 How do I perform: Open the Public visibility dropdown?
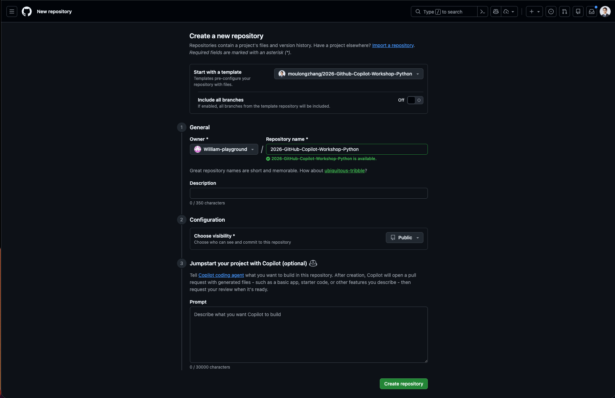404,238
